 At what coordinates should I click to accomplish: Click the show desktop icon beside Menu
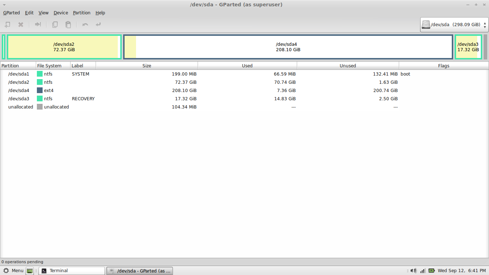click(30, 271)
